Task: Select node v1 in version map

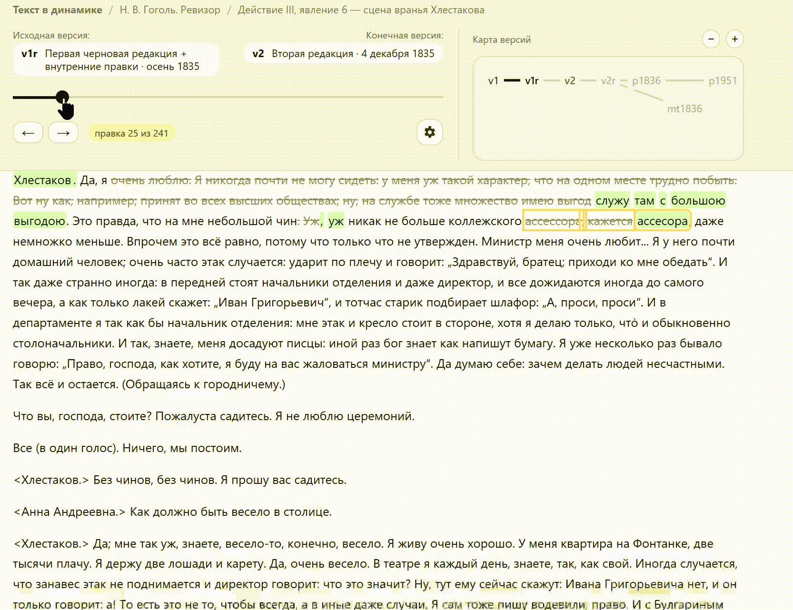Action: (x=493, y=81)
